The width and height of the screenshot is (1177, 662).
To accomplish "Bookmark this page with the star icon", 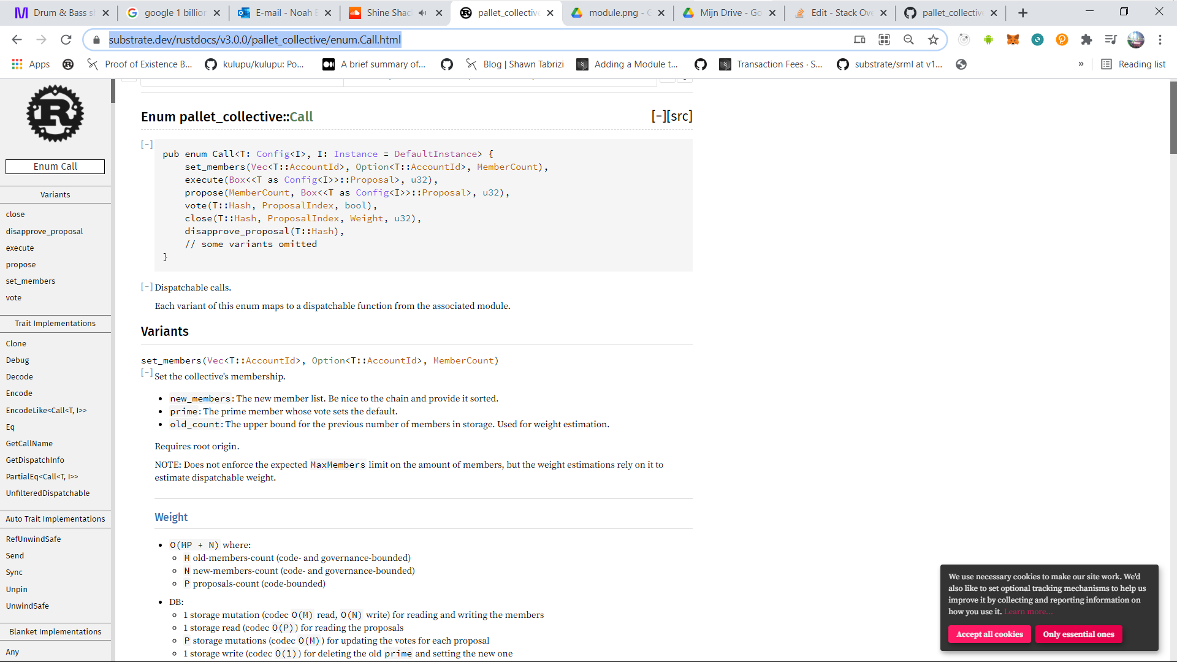I will pyautogui.click(x=933, y=40).
